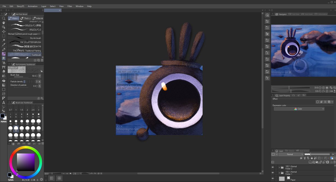Viewport: 336px width, 182px height.
Task: Select the Hand move-view tool
Action: point(4,23)
